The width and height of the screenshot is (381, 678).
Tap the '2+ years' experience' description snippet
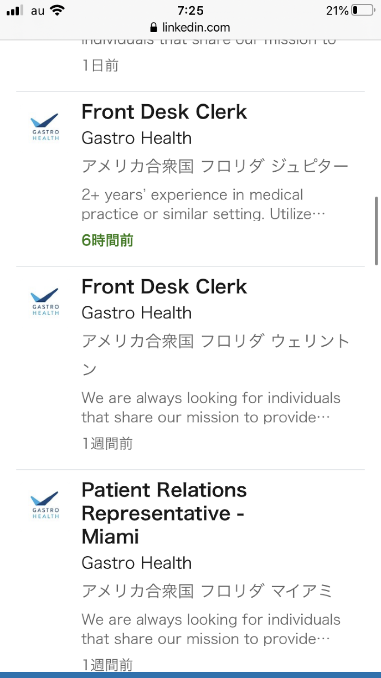point(192,204)
